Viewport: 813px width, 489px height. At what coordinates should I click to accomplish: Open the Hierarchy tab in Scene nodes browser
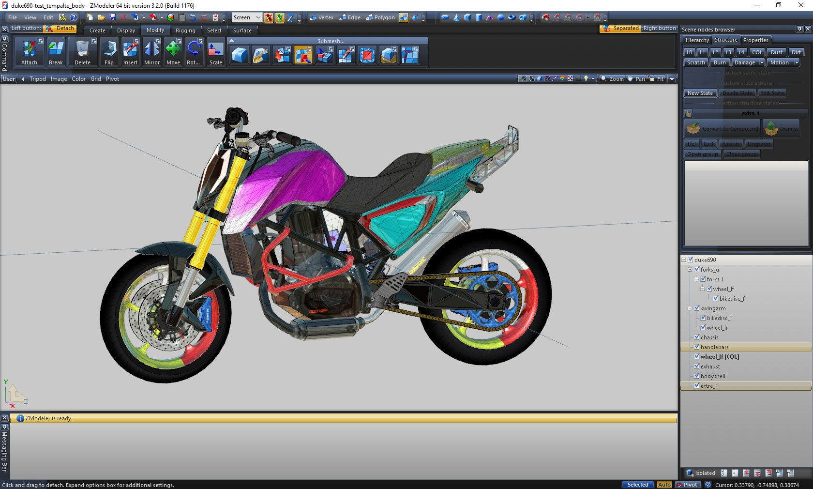click(697, 40)
